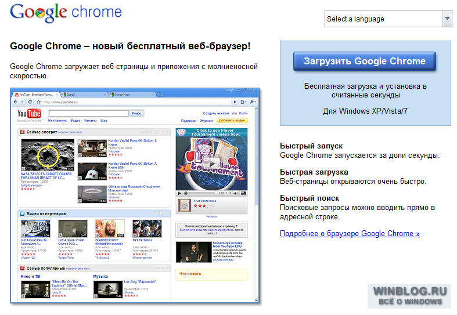Click the Поиск search button

136,113
